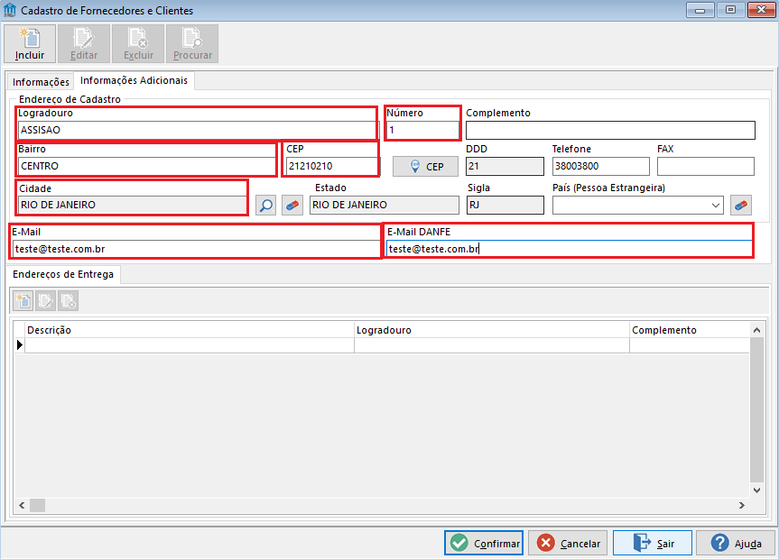This screenshot has width=779, height=559.
Task: Click the CEP field with 21210210
Action: 332,166
